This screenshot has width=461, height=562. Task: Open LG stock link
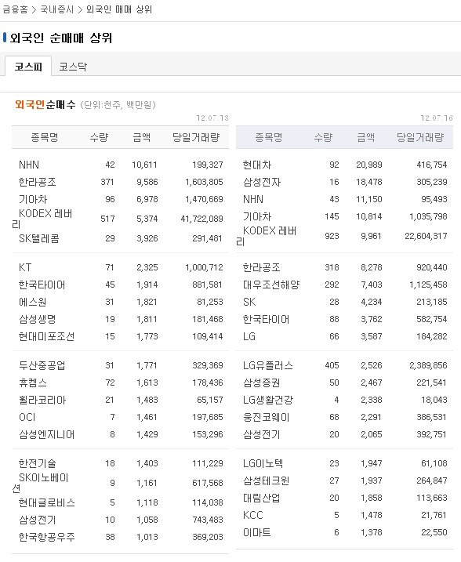[249, 336]
